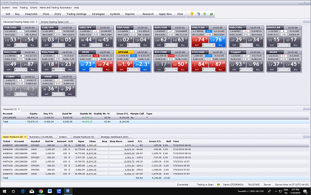Open Alerts and Trading Automation menu

[x=56, y=7]
